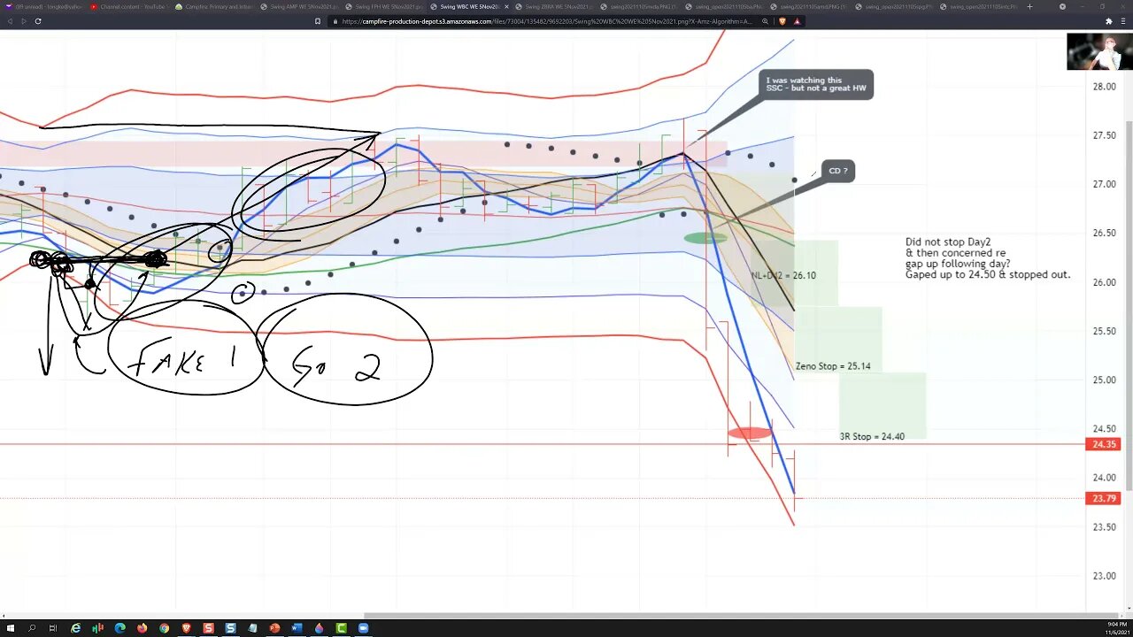Screen dimensions: 1133x637
Task: Switch to the Campfire Primary tab
Action: click(213, 6)
